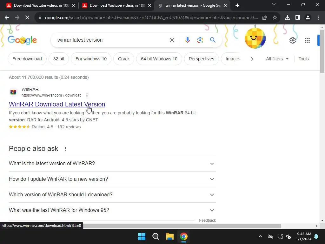The image size is (325, 244).
Task: Click the share page icon in address bar
Action: point(265,18)
